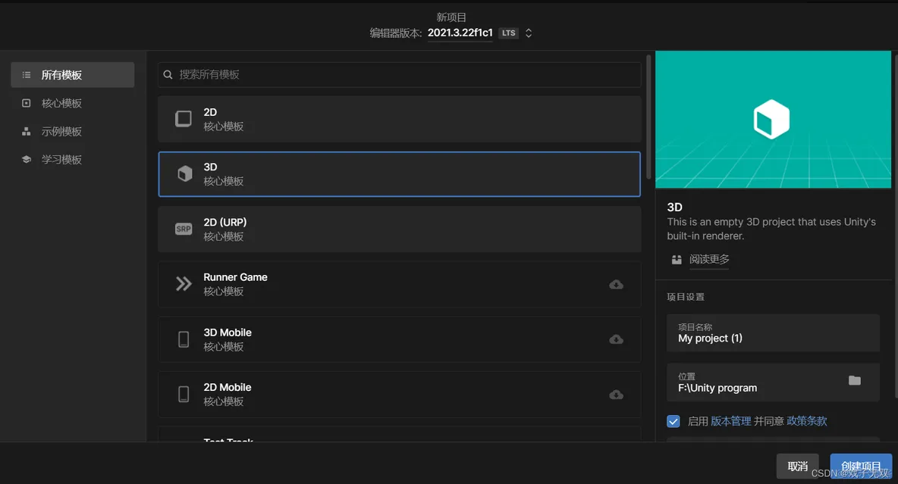Open the editor version selector arrows

529,33
